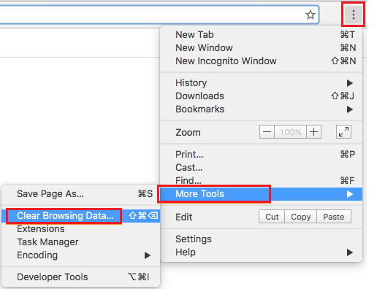Click the 100% zoom level value
The image size is (377, 289).
tap(290, 132)
